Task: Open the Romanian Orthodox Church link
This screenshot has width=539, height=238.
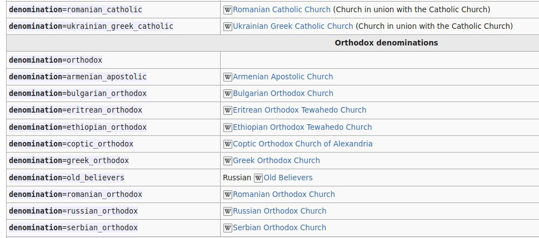Action: tap(283, 194)
